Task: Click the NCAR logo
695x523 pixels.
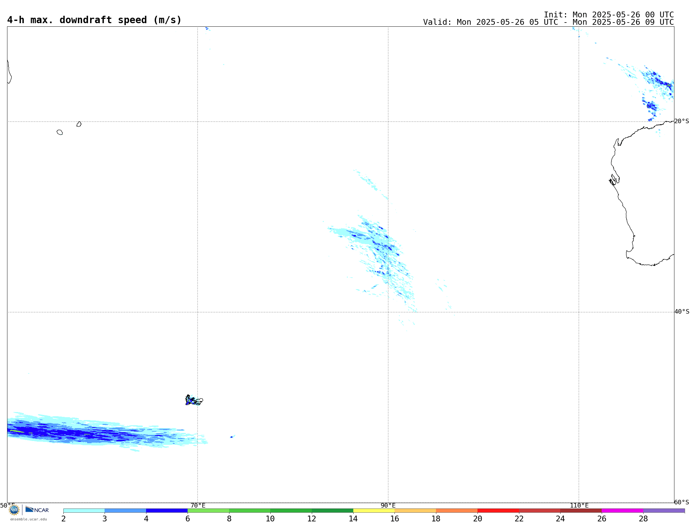Action: (37, 509)
